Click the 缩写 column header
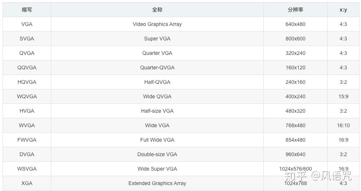This screenshot has width=361, height=191. [x=27, y=10]
